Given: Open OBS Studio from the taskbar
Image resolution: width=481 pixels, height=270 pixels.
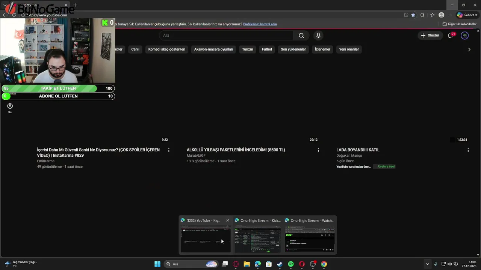Looking at the screenshot, I should pyautogui.click(x=313, y=264).
